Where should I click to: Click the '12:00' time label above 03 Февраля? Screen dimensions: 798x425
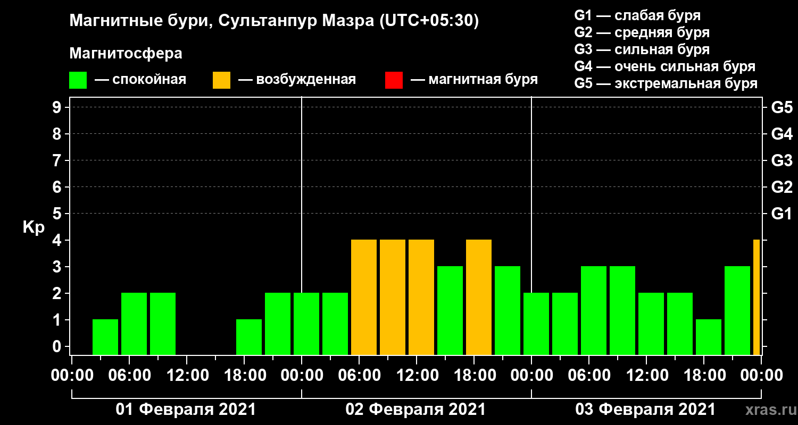646,375
